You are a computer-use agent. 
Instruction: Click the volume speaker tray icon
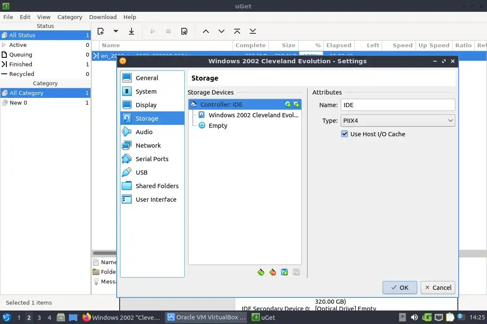[414, 317]
